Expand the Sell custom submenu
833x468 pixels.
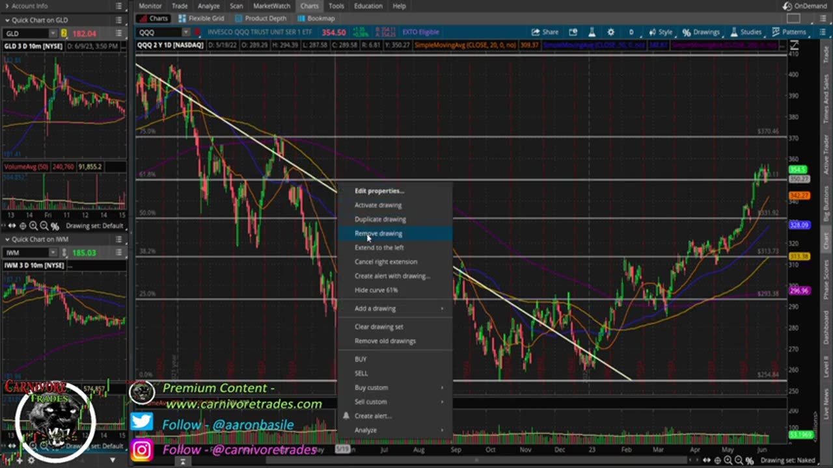395,402
